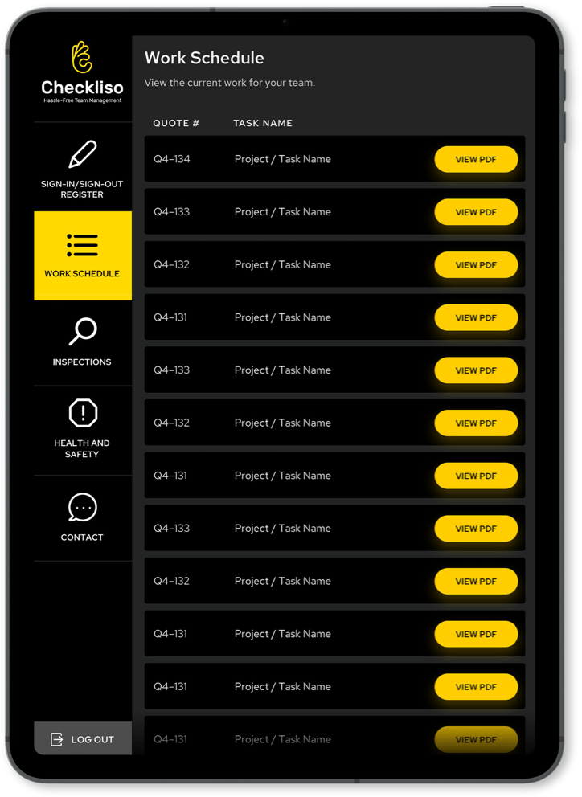Select the Work Schedule list icon
Viewport: 582px width, 797px height.
[82, 245]
